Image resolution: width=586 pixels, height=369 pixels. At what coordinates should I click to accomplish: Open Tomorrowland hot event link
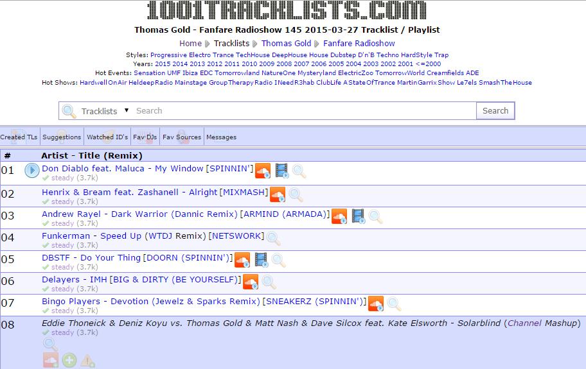[237, 73]
